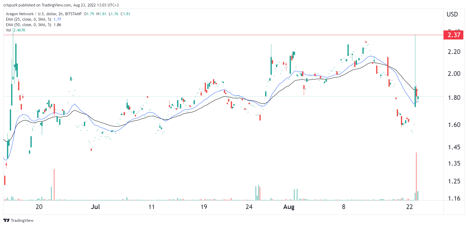This screenshot has height=226, width=468.
Task: Click the EMA 25 indicator legend
Action: [x=33, y=19]
